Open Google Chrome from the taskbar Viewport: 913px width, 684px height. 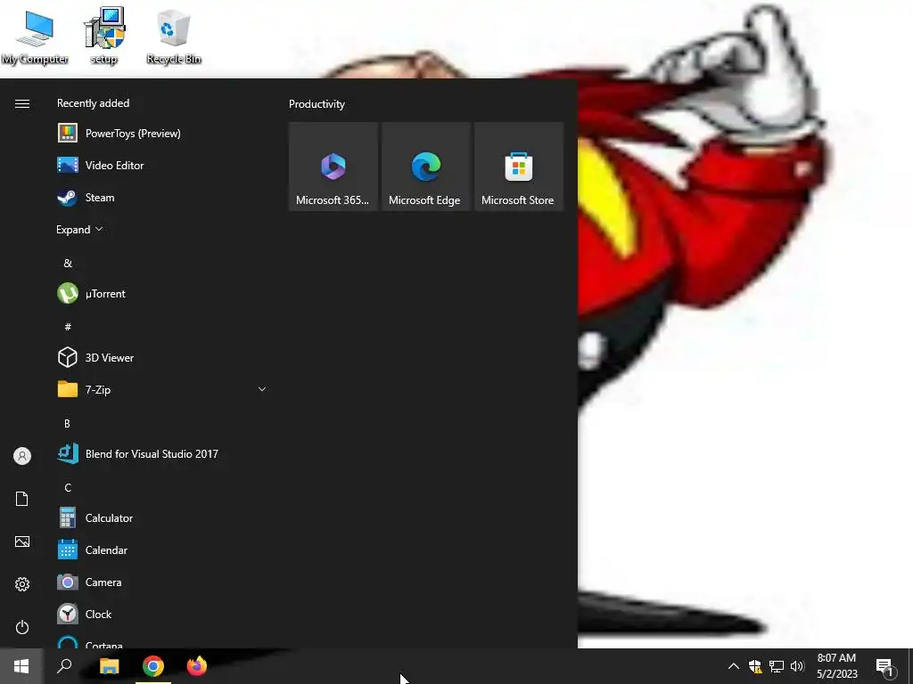[x=153, y=666]
